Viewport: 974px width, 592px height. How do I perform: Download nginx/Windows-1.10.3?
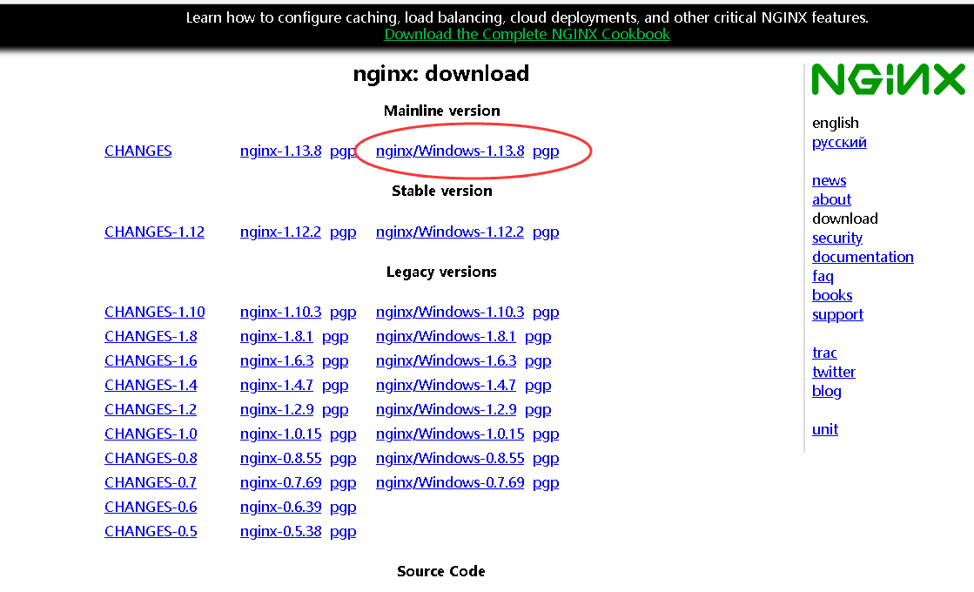pyautogui.click(x=450, y=312)
